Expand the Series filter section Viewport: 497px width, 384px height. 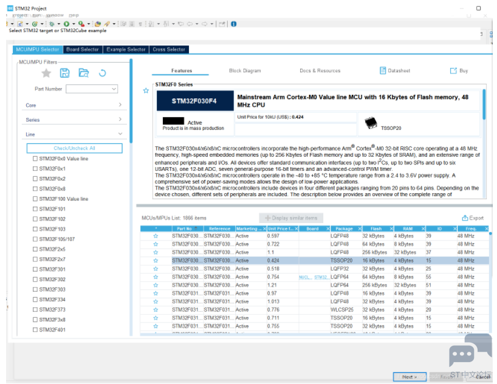(x=74, y=120)
